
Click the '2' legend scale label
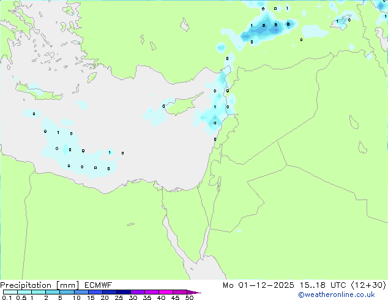pos(46,298)
